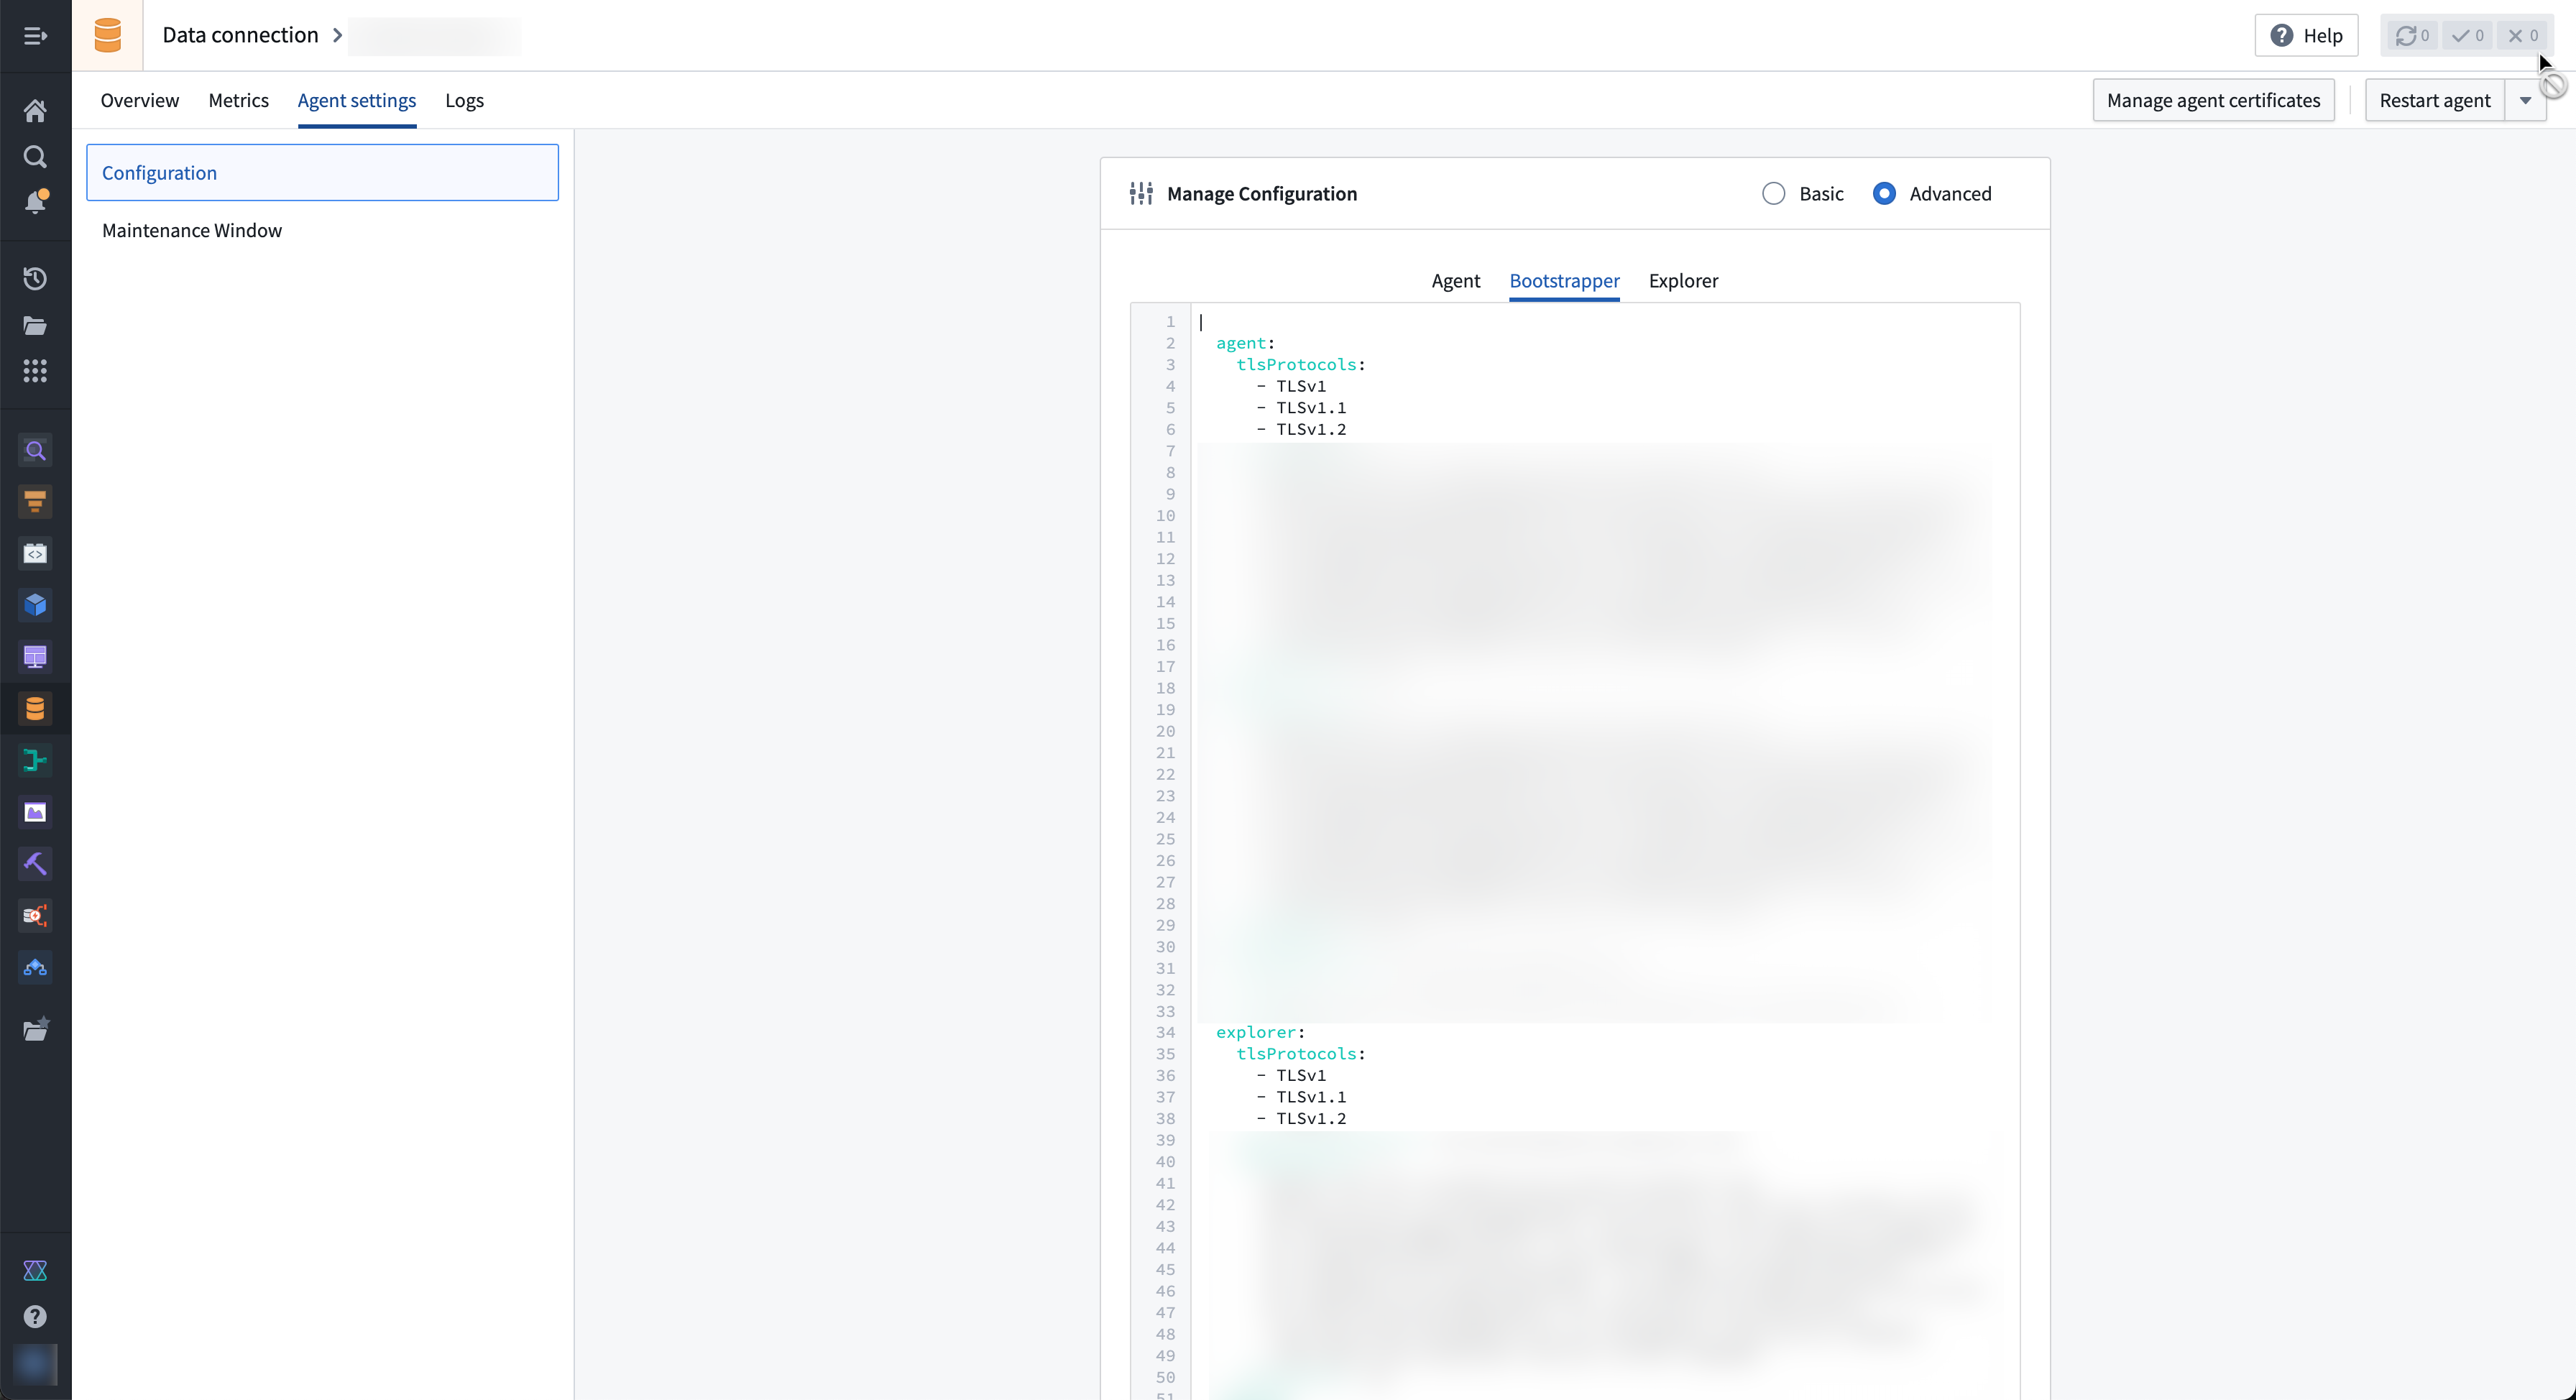Open the orange database Data connection app icon
Image resolution: width=2576 pixels, height=1400 pixels.
(x=35, y=709)
